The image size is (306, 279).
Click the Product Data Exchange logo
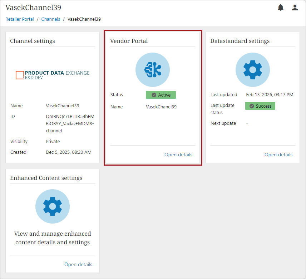[x=53, y=75]
